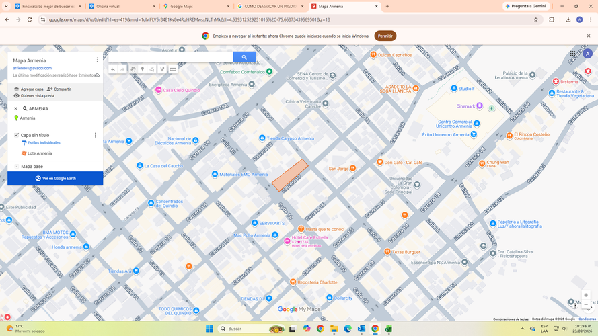This screenshot has height=336, width=598.
Task: Click Permitir in Chrome notification bar
Action: [x=385, y=36]
